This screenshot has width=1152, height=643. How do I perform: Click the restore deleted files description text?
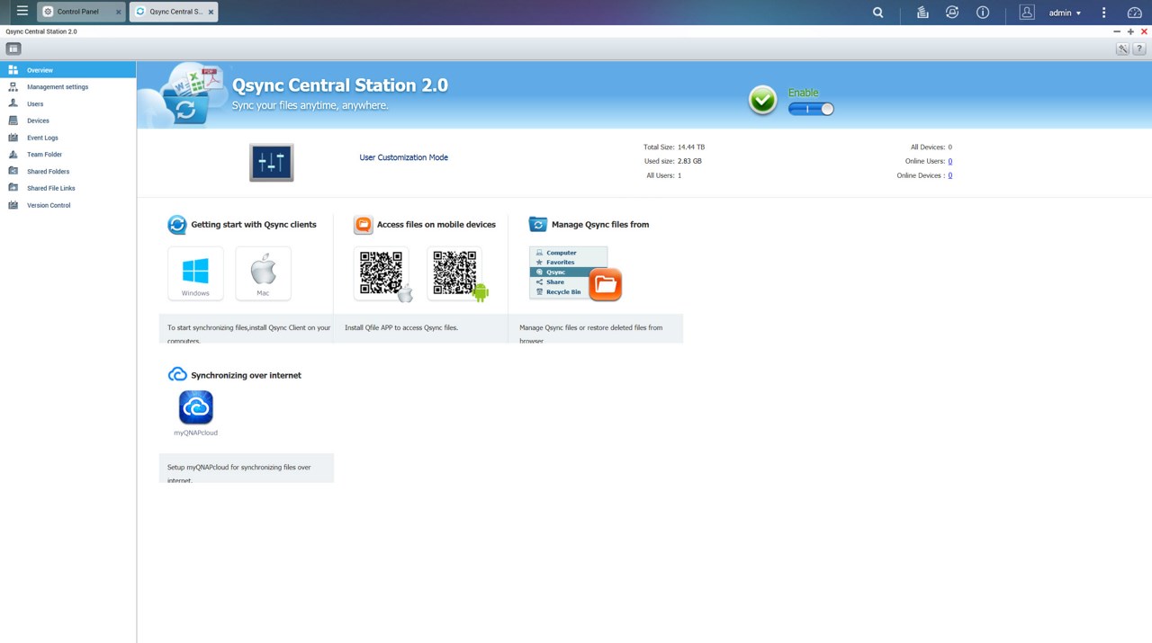tap(591, 334)
